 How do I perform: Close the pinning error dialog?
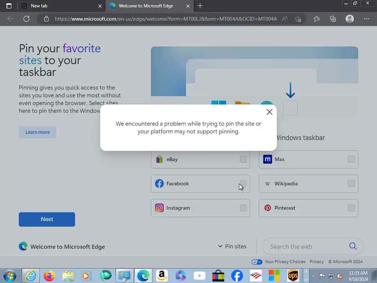pyautogui.click(x=269, y=112)
